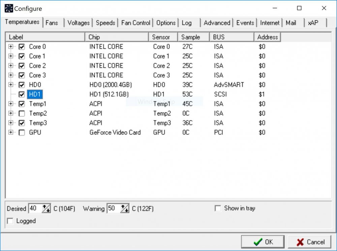Click the SpeedFan app icon in title bar
This screenshot has width=337, height=251.
[9, 9]
